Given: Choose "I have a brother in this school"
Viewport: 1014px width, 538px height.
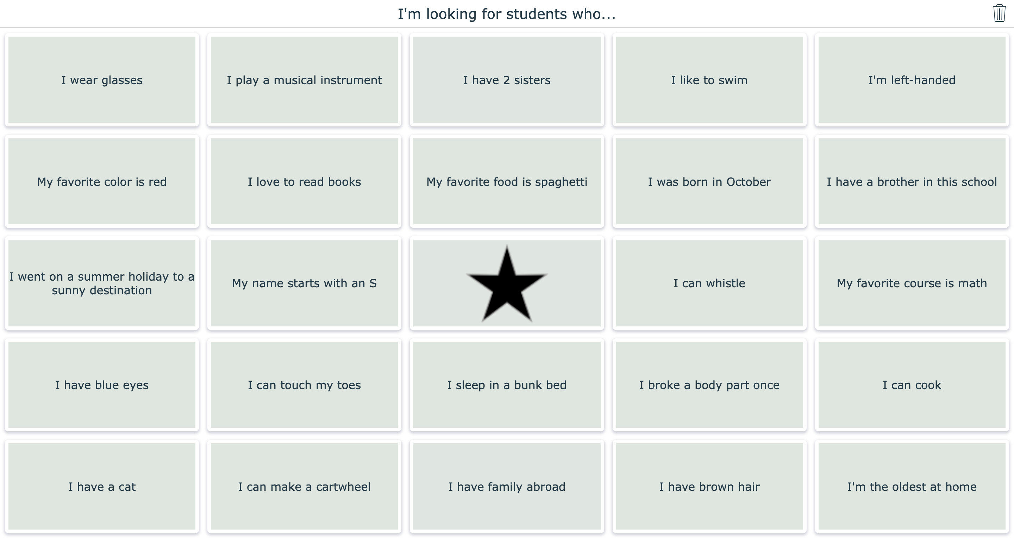Looking at the screenshot, I should point(912,181).
